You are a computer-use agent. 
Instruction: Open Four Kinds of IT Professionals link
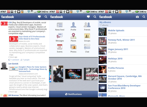click(32, 38)
